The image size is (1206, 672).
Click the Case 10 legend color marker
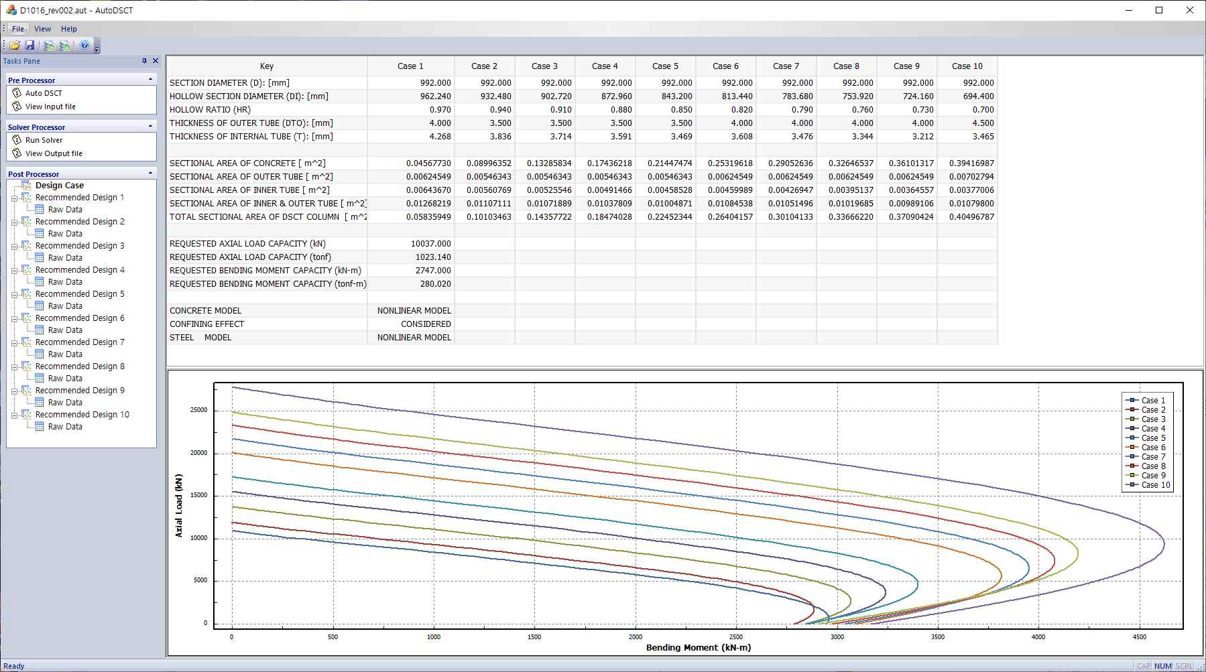[1132, 485]
